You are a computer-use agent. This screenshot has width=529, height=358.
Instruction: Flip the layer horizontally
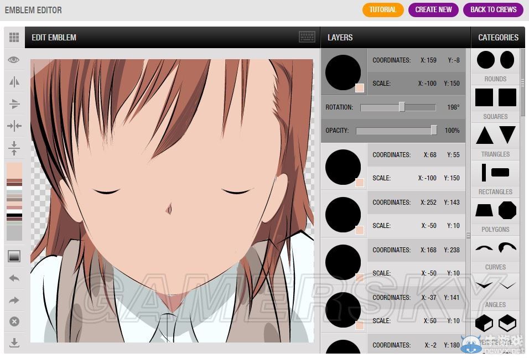(x=14, y=82)
